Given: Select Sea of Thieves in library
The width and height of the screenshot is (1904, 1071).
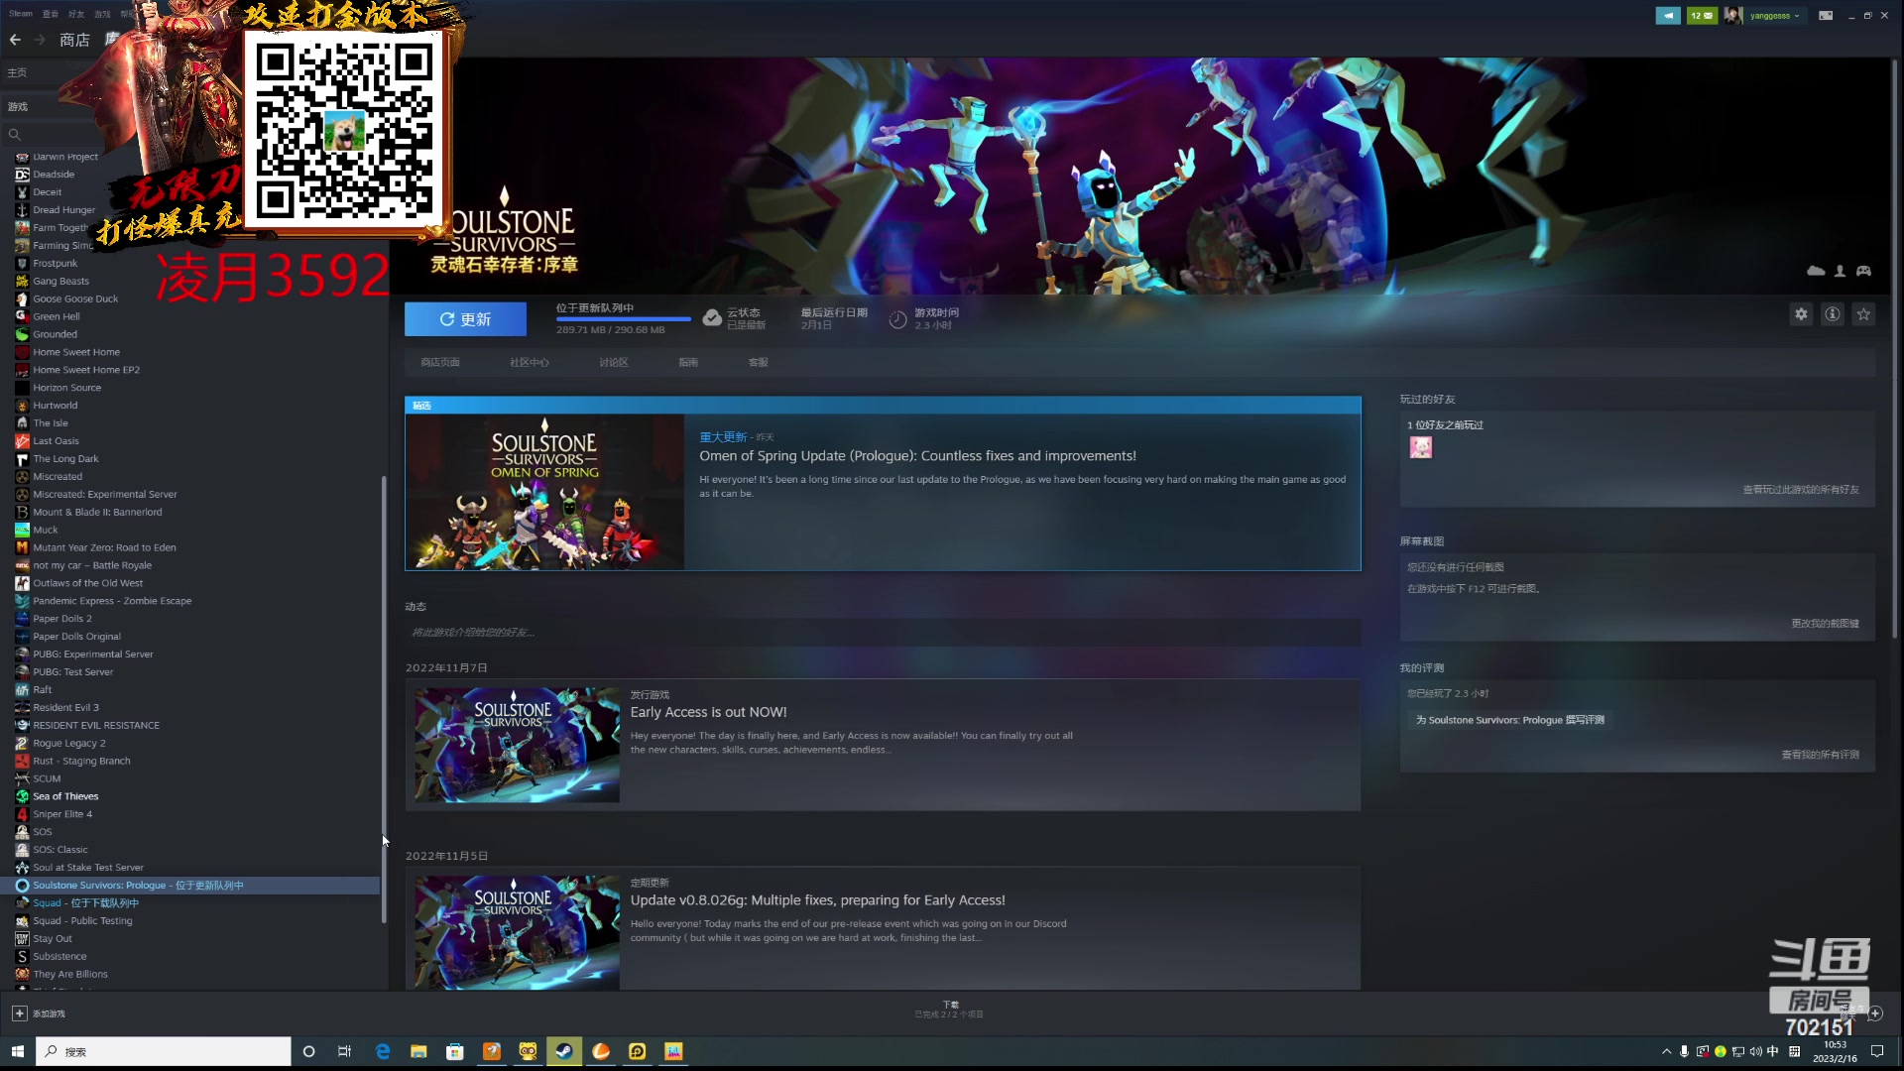Looking at the screenshot, I should pos(65,796).
